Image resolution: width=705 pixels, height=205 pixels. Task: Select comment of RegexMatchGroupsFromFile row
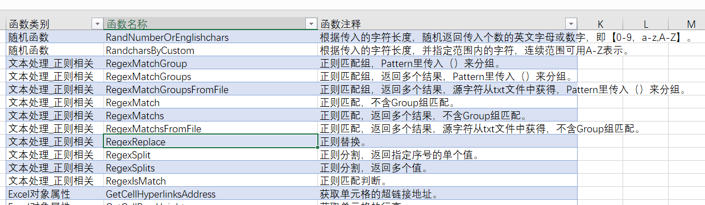pos(447,90)
